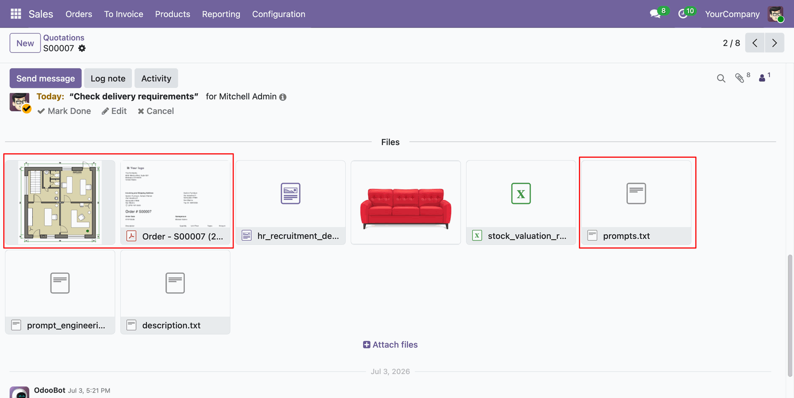The image size is (794, 398).
Task: Click prompt_engineeri... file name
Action: (66, 325)
